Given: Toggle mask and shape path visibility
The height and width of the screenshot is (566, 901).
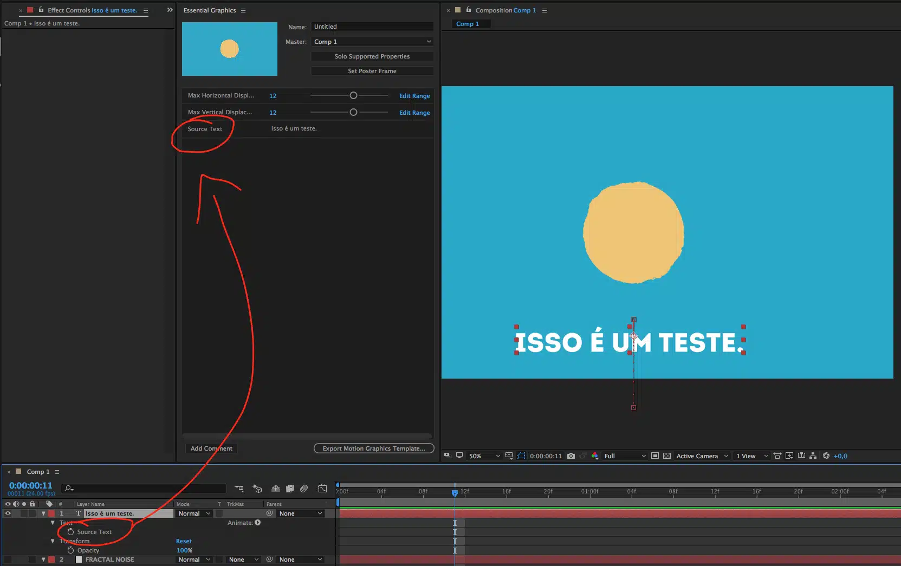Looking at the screenshot, I should pos(521,456).
